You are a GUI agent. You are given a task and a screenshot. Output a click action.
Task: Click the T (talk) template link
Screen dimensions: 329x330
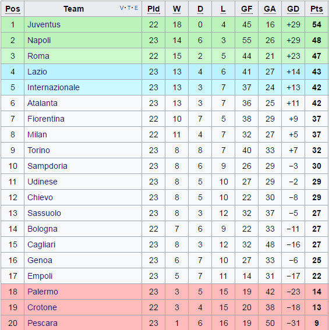pyautogui.click(x=129, y=8)
